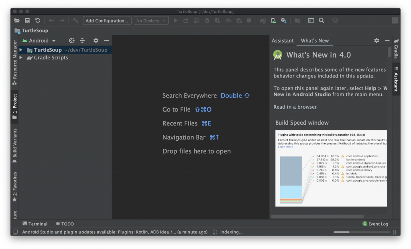Screen dimensions: 411x249
Task: Click the Run Anything terminal icon in toolbar
Action: click(311, 20)
